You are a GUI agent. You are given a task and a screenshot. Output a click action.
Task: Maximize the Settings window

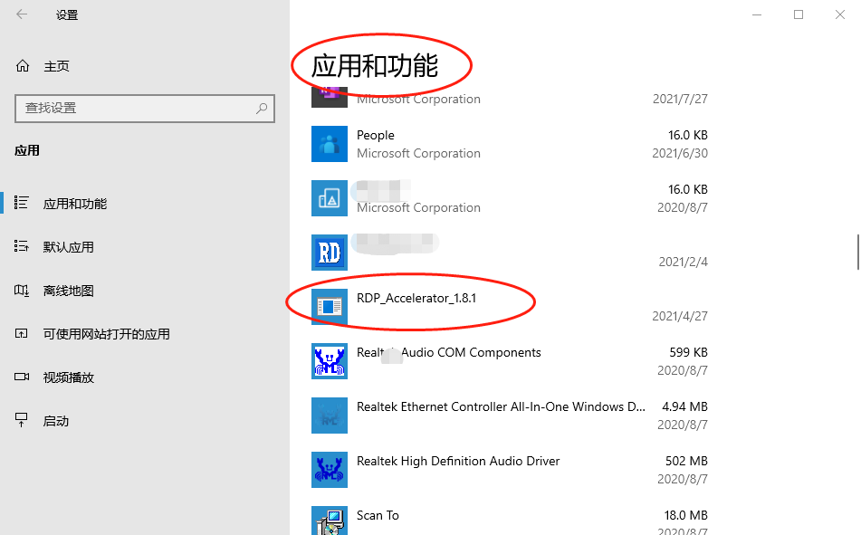coord(799,14)
